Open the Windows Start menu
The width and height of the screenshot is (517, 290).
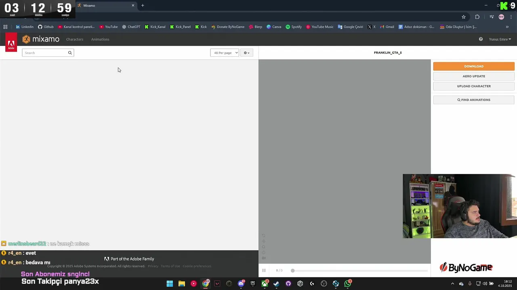pyautogui.click(x=170, y=284)
